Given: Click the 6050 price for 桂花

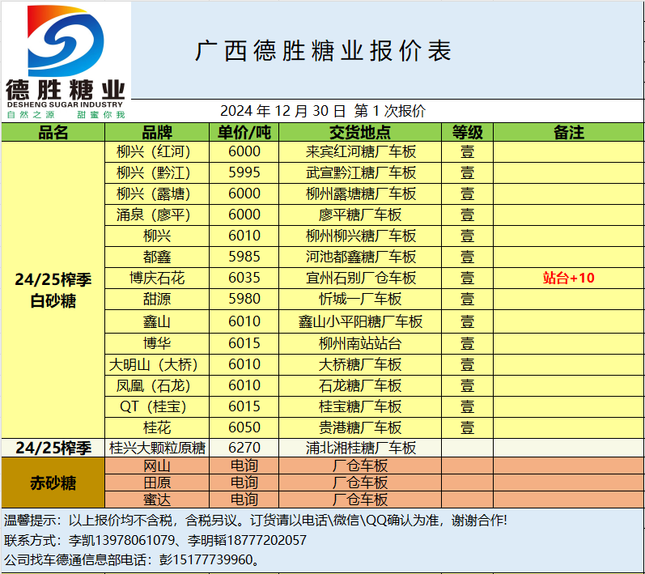Looking at the screenshot, I should pos(244,427).
